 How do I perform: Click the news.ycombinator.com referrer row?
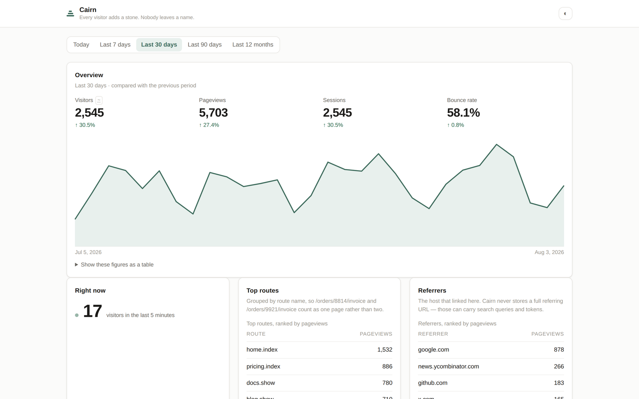pos(491,366)
